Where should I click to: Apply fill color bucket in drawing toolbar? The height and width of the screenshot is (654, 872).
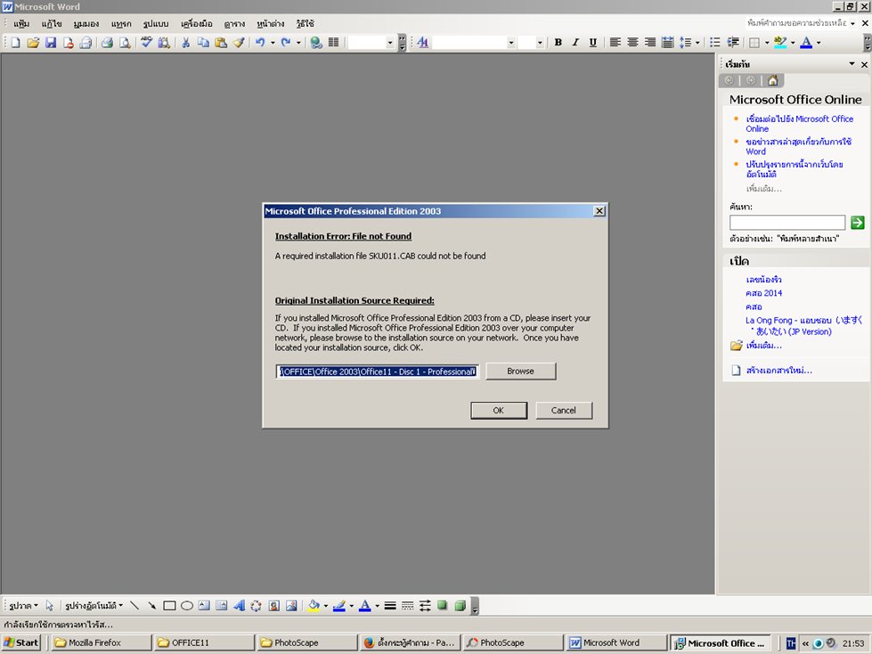314,606
